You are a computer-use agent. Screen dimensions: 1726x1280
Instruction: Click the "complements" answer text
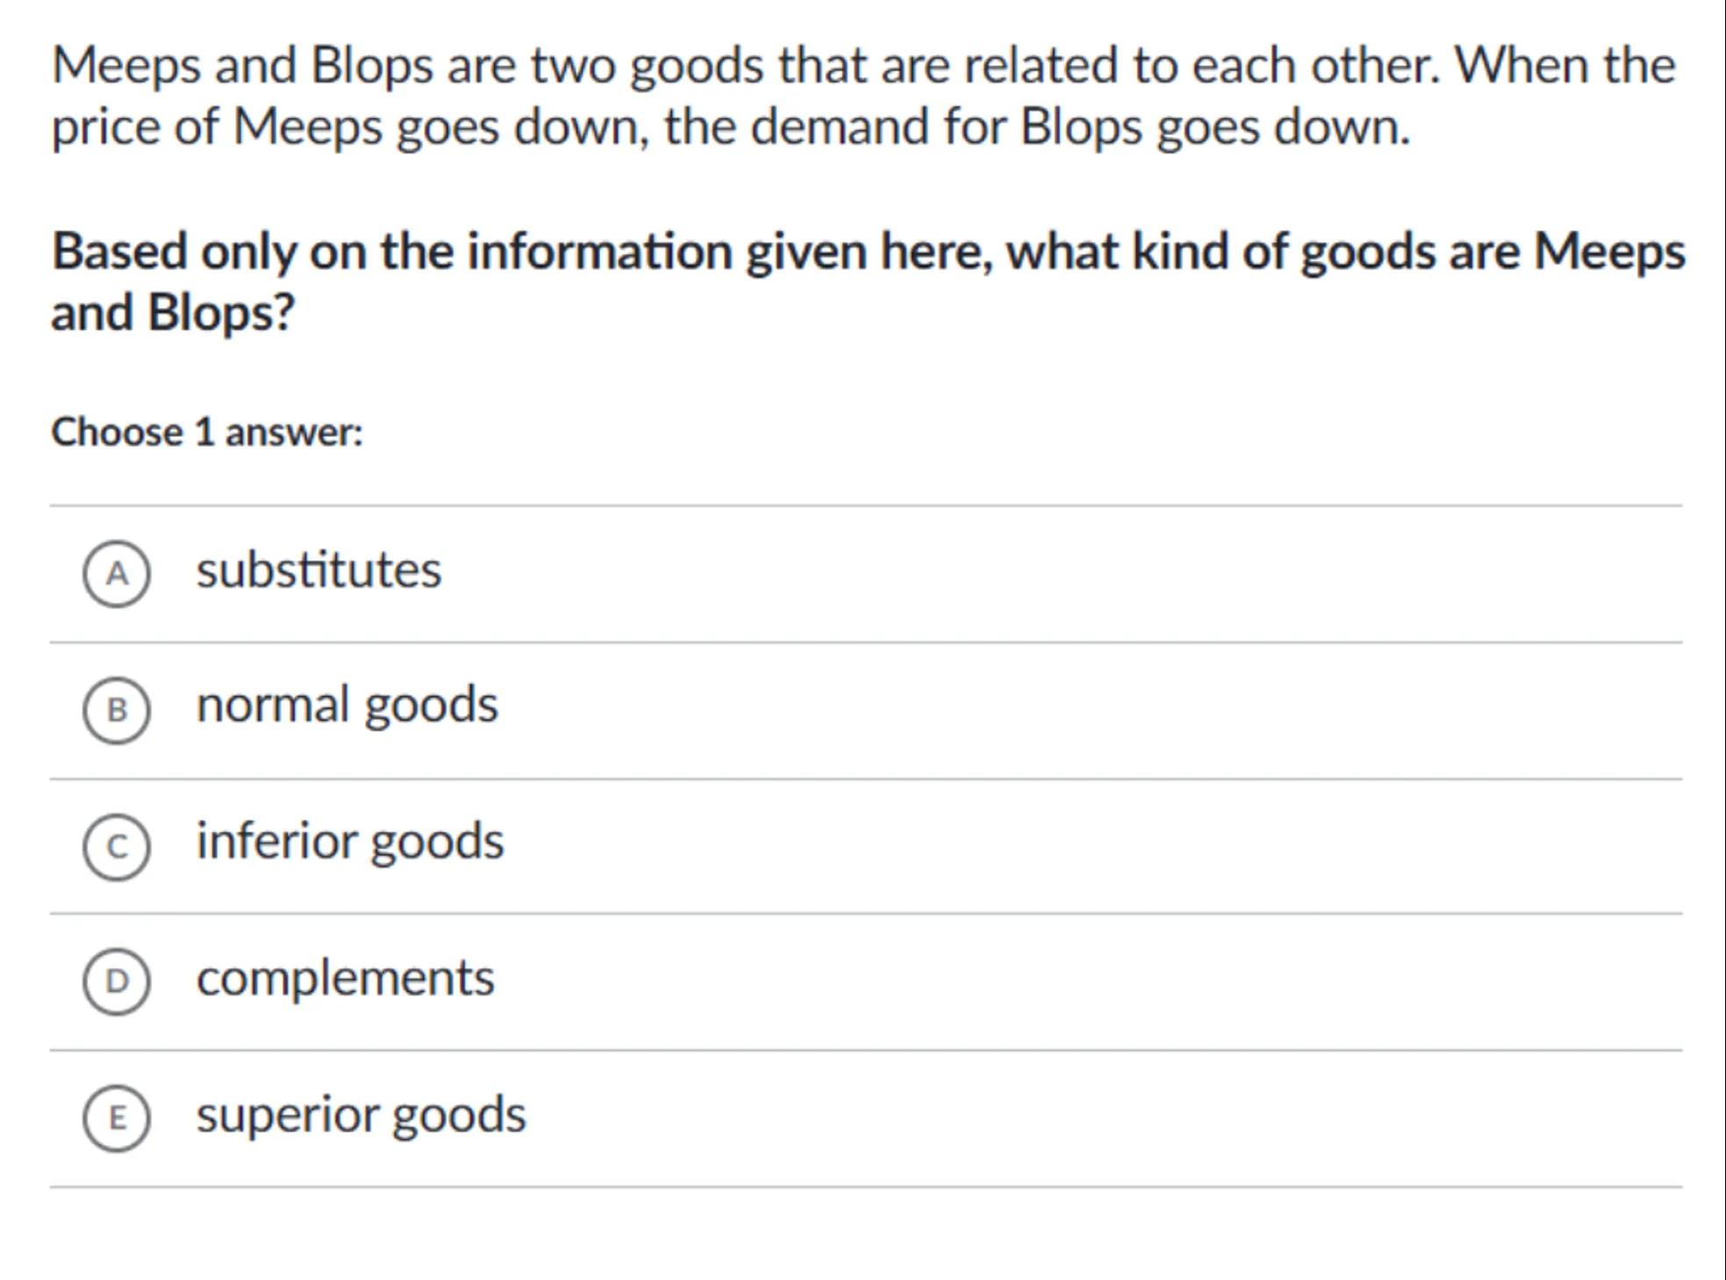pyautogui.click(x=345, y=977)
